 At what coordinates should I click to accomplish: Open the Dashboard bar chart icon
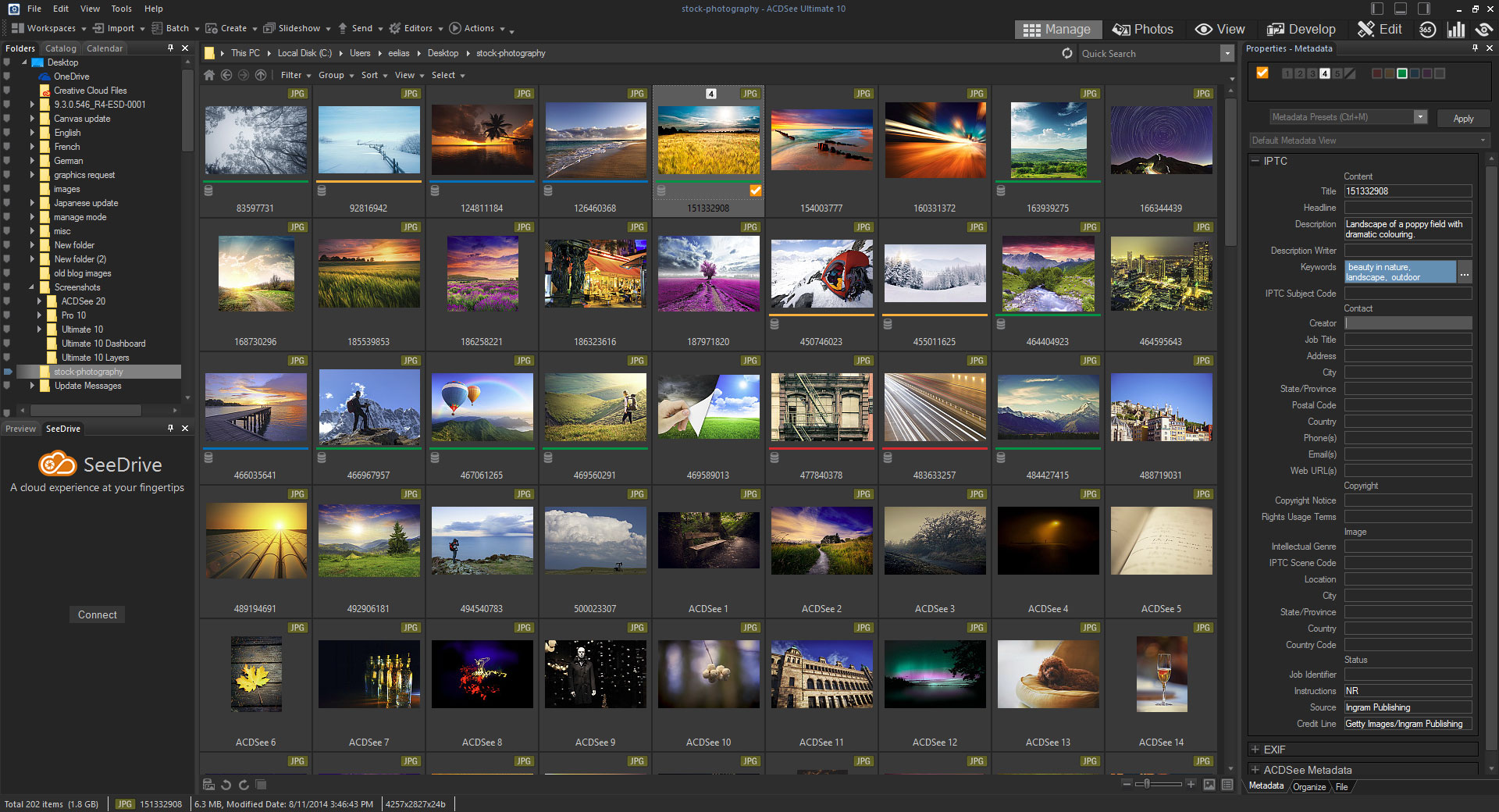[1456, 30]
